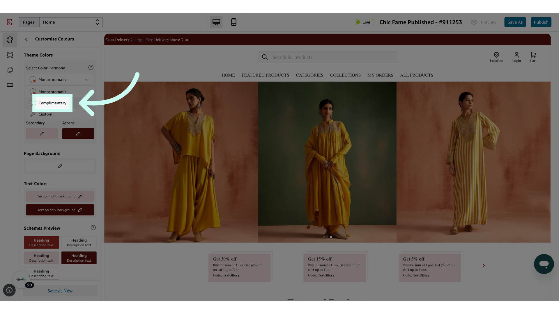Edit the Secondary color swatch
Viewport: 559px width, 314px height.
point(42,134)
